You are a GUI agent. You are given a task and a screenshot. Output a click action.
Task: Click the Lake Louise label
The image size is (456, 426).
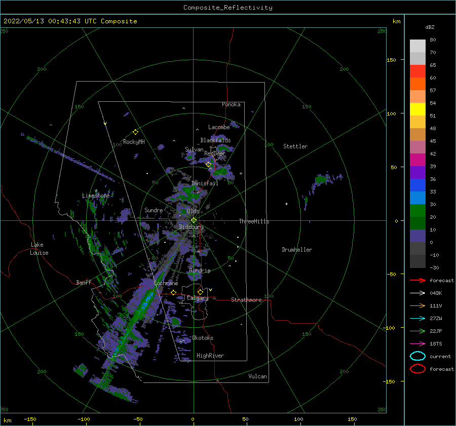pos(39,249)
